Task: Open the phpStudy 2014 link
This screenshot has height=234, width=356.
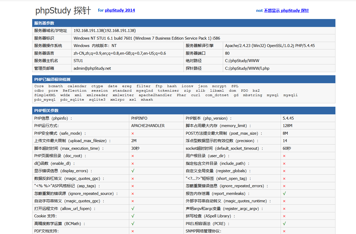Action: pos(120,10)
